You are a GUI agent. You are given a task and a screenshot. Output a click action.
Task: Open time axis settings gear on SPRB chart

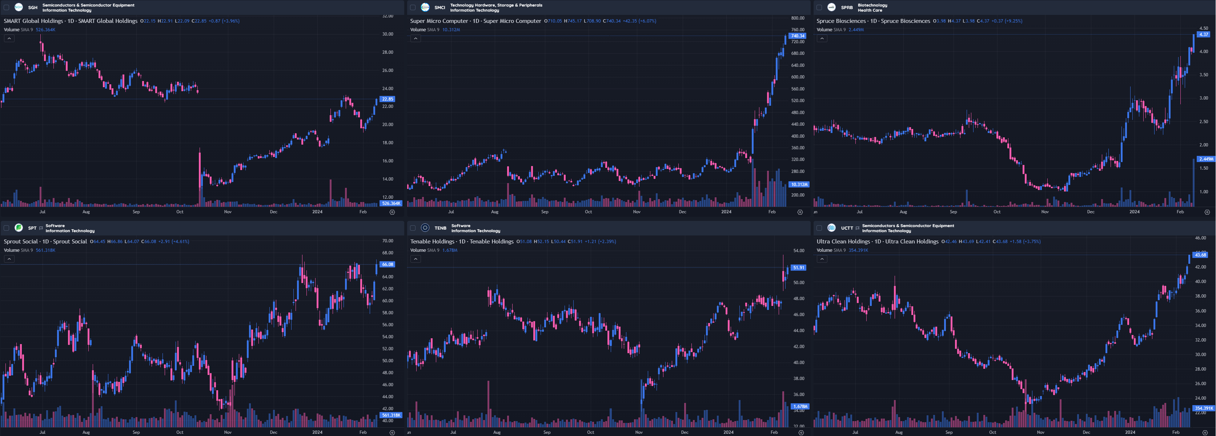point(1207,212)
